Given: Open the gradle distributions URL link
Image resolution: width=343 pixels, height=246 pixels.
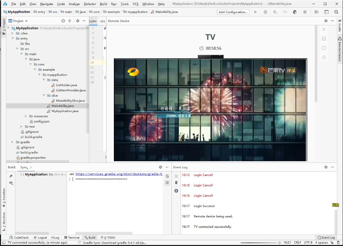Looking at the screenshot, I should tap(119, 174).
